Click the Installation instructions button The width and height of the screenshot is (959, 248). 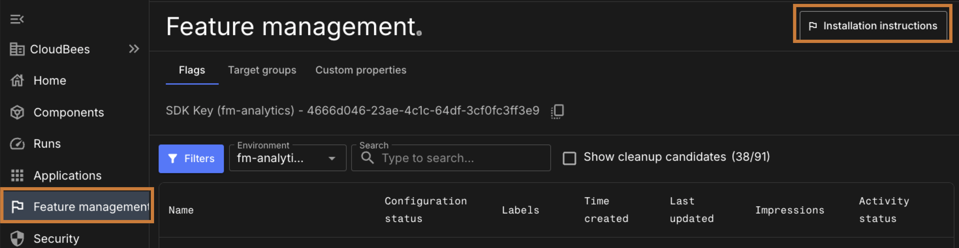click(x=873, y=26)
